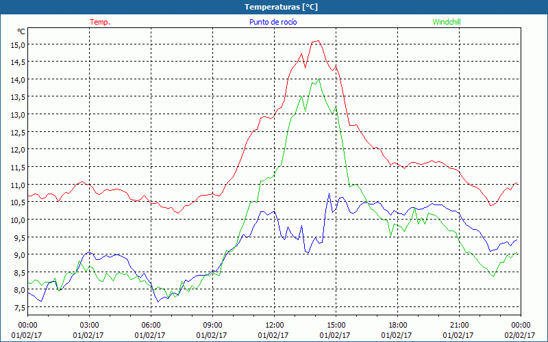The height and width of the screenshot is (342, 548).
Task: Click the 14,5 y-axis value
Action: 18,62
